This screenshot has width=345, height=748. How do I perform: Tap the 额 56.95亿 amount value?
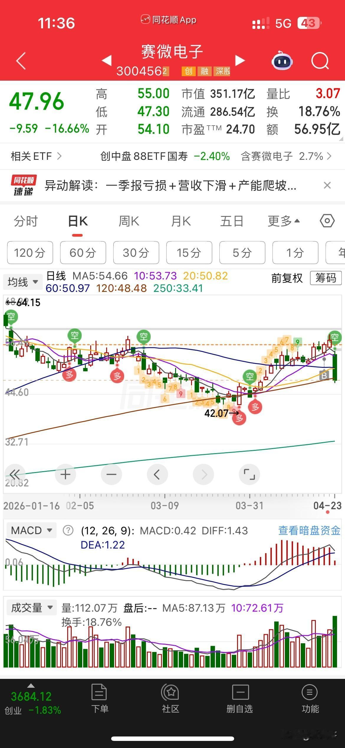(x=303, y=129)
